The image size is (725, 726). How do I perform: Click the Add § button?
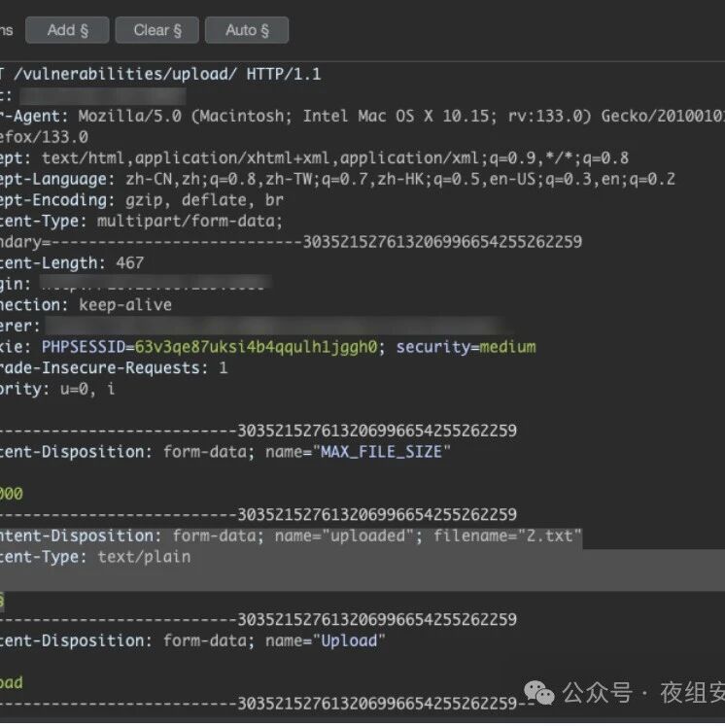pos(67,30)
